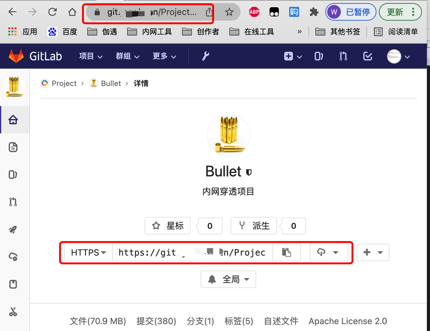Reload the current page
The width and height of the screenshot is (430, 331).
52,12
